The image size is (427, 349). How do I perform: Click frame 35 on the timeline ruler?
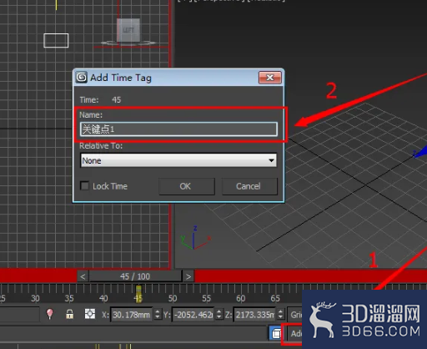pos(69,299)
